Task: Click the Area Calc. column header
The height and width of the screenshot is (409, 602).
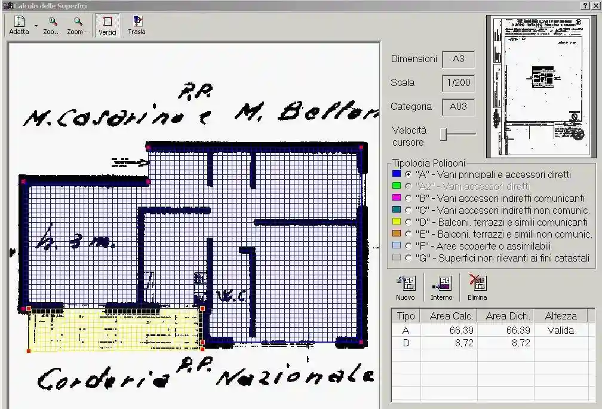Action: click(449, 316)
